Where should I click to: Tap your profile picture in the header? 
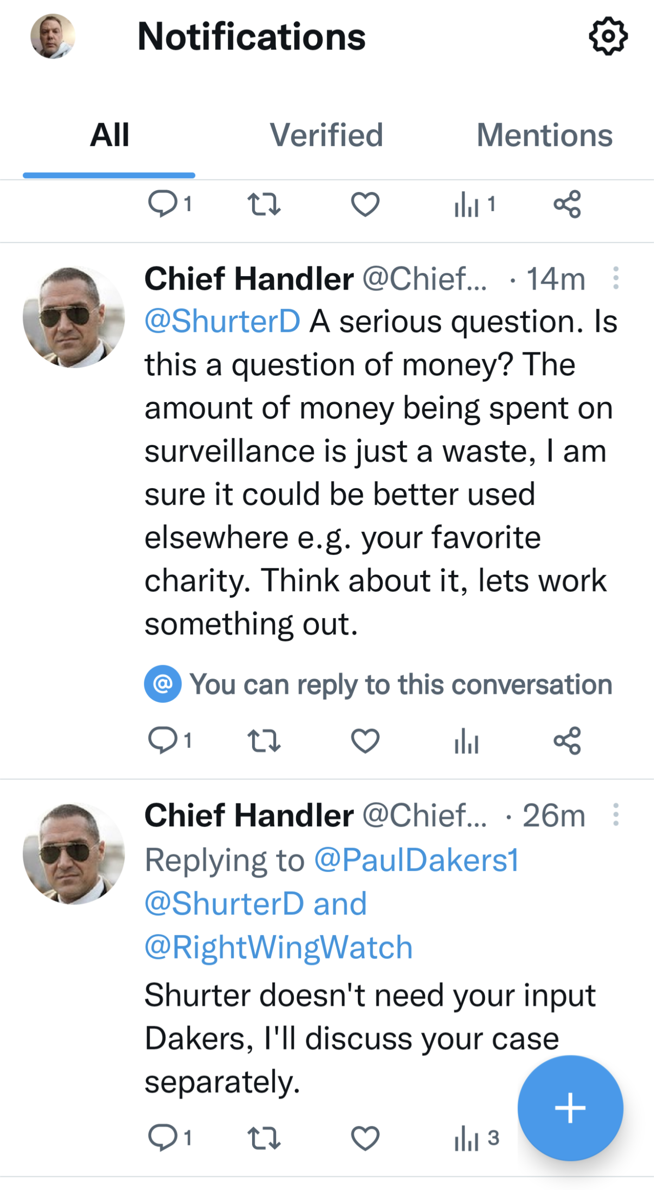click(x=52, y=36)
